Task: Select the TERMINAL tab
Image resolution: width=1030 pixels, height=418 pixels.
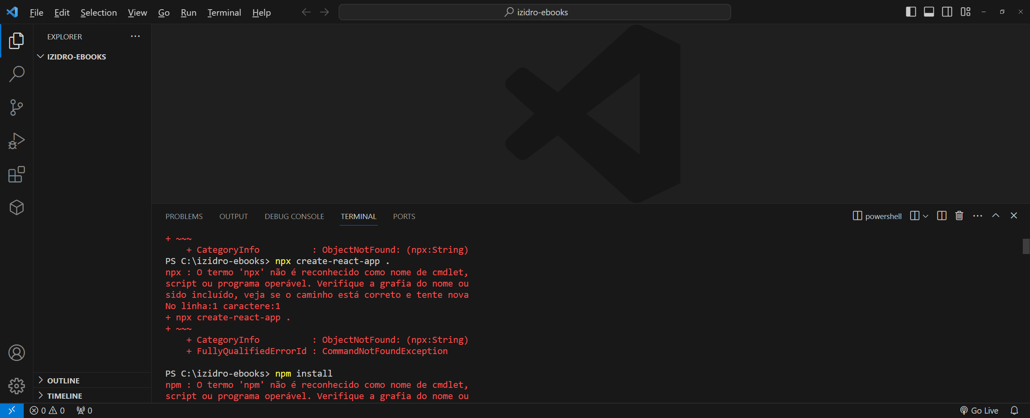Action: coord(358,216)
